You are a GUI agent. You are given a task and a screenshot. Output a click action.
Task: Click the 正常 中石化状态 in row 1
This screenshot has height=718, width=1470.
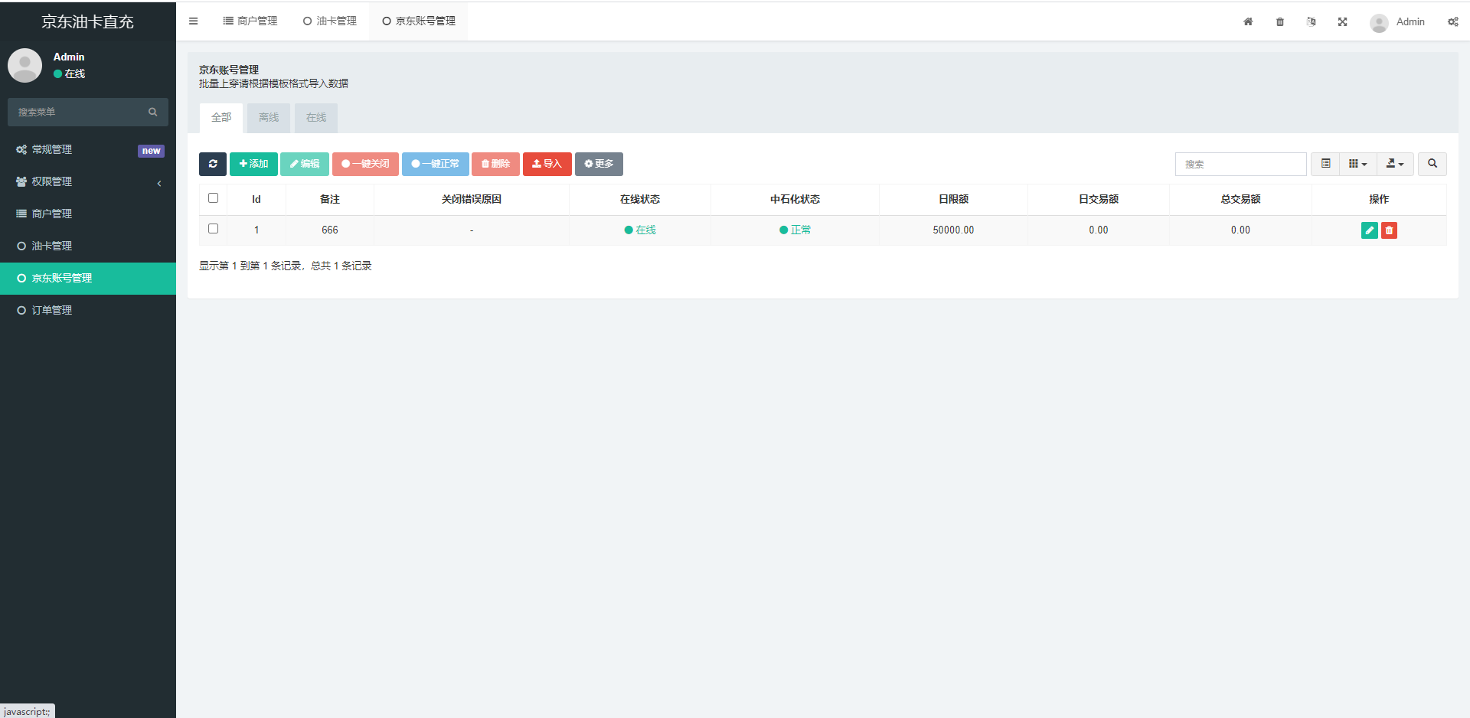tap(795, 230)
